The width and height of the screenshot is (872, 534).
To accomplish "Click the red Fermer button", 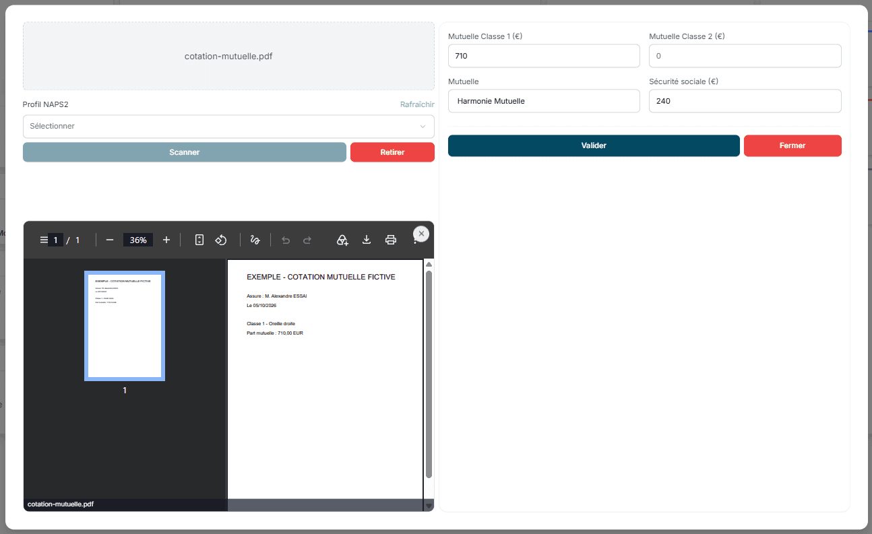I will (792, 145).
